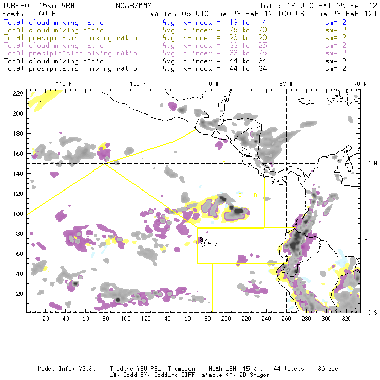Viewport: 380px width, 380px height.
Task: Click the 90 W longitude label
Action: coord(212,84)
